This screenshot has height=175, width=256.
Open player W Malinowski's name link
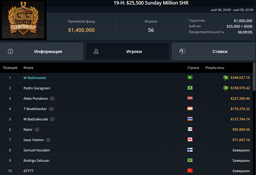[x=34, y=78]
